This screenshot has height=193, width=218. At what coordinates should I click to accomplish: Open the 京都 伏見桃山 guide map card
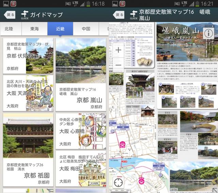tap(28, 56)
